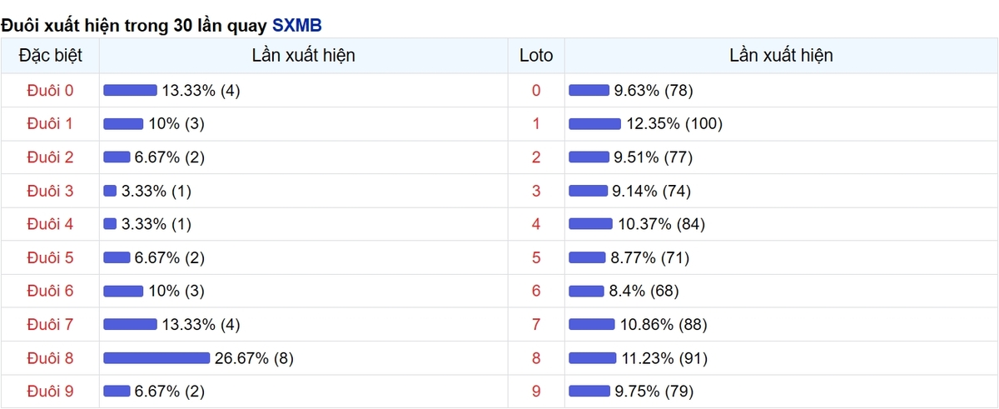
Task: Click the Đuôi 3 label
Action: (50, 191)
